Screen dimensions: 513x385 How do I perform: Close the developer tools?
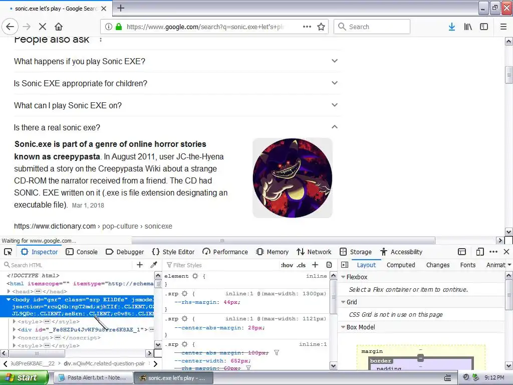point(506,252)
